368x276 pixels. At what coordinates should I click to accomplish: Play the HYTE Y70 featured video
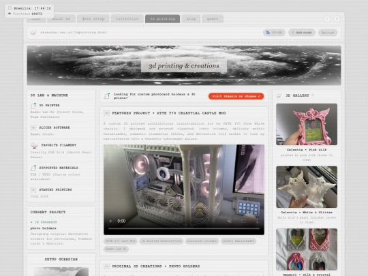[x=111, y=221]
